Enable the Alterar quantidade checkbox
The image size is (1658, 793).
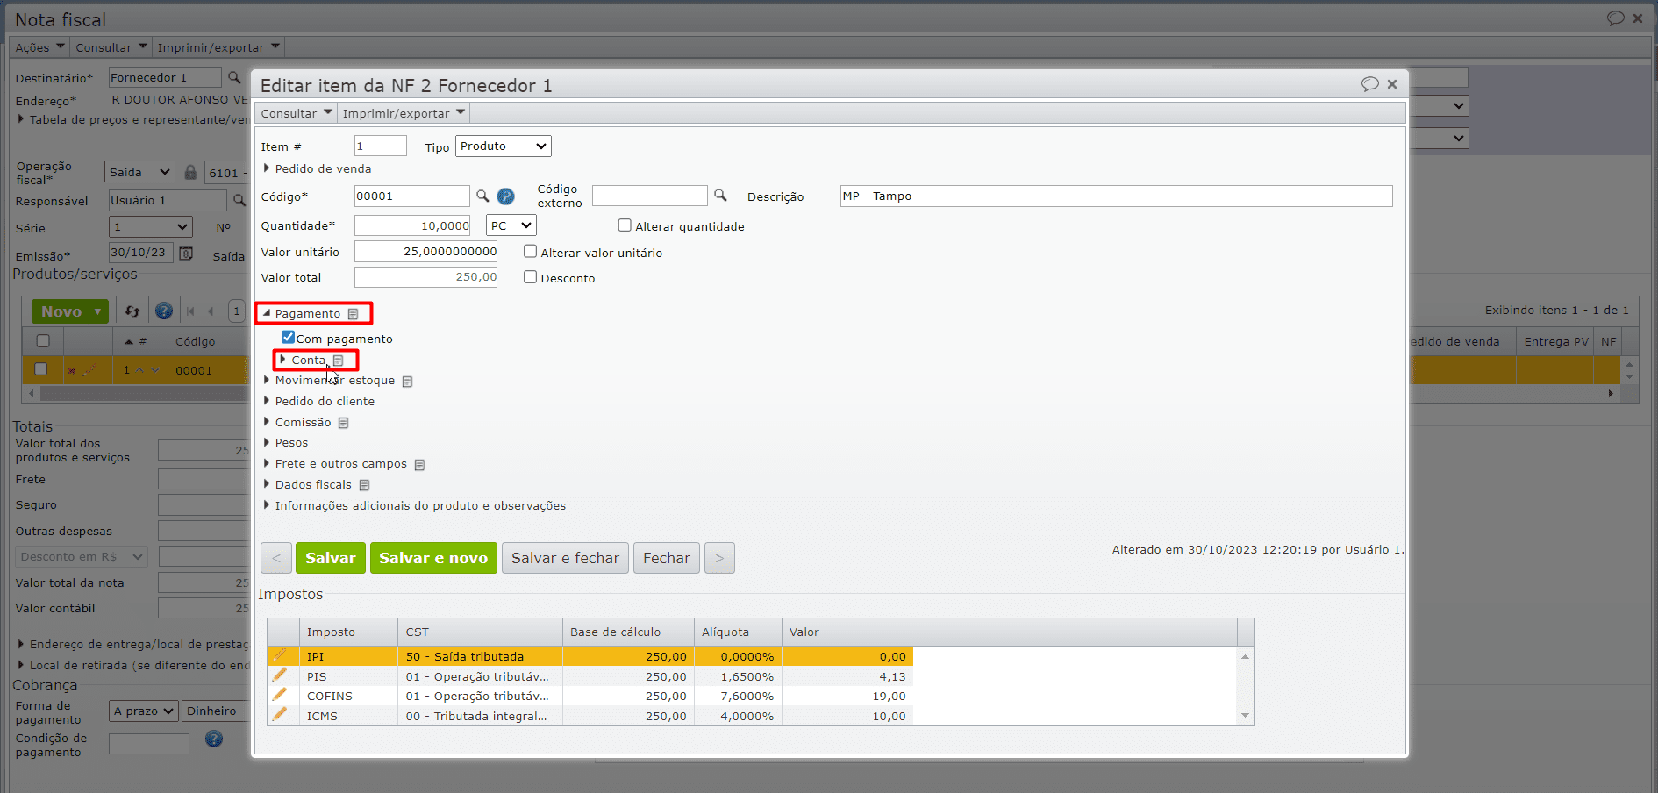(625, 225)
